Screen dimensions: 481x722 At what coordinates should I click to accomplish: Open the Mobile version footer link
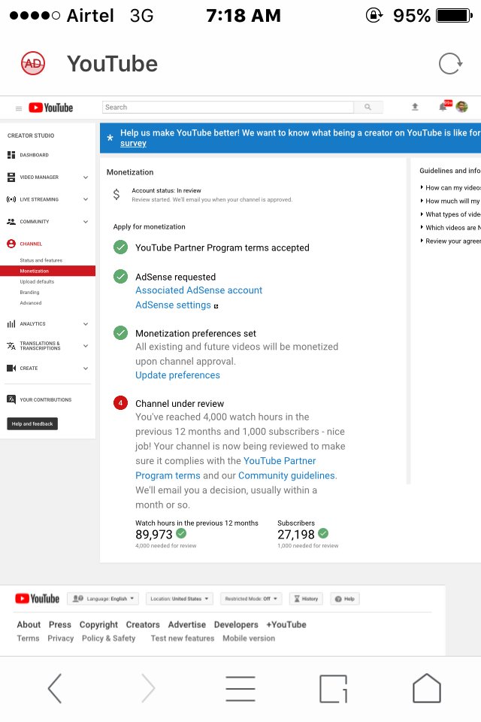coord(249,639)
